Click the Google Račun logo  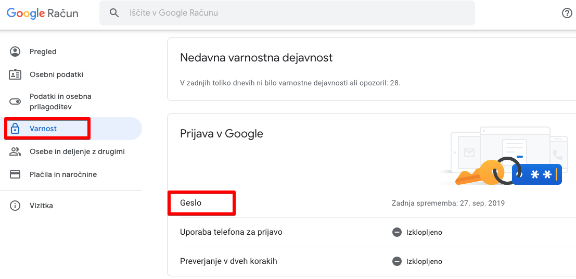(43, 14)
